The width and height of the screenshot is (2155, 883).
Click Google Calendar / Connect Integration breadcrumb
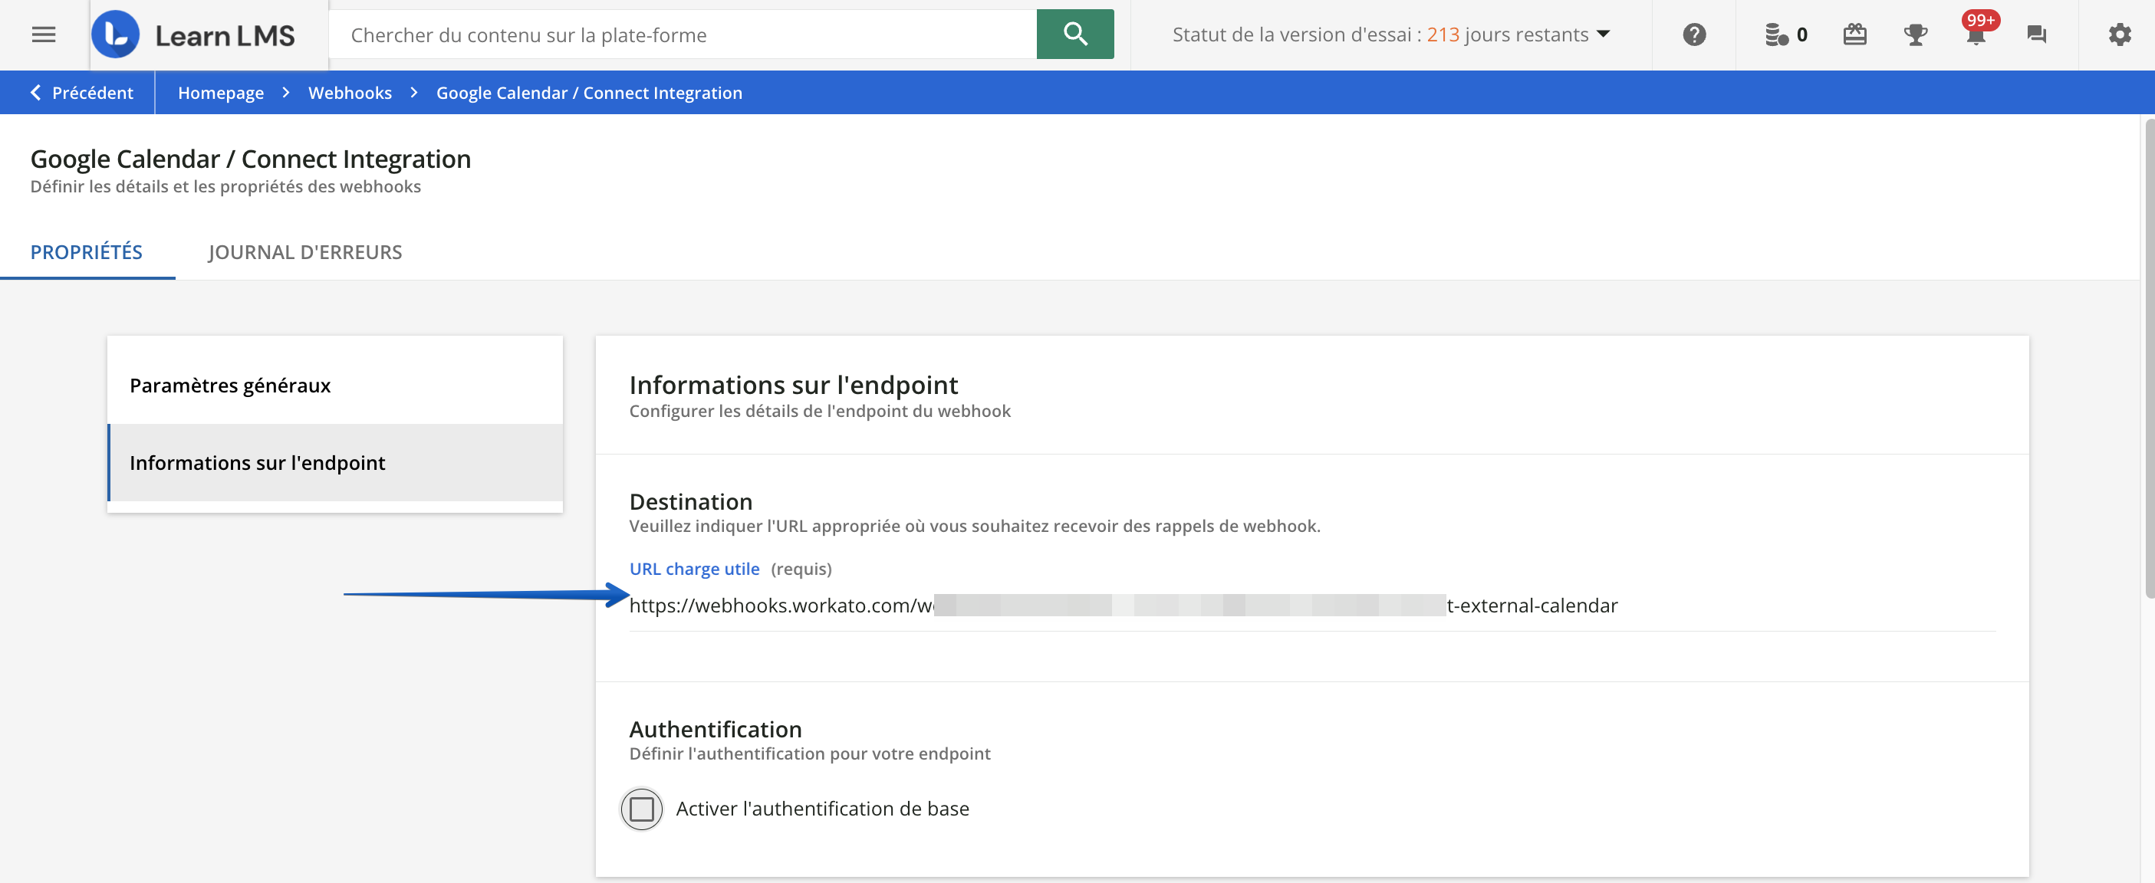click(x=589, y=93)
